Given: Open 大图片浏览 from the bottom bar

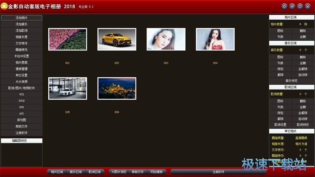Looking at the screenshot, I should coord(119,172).
